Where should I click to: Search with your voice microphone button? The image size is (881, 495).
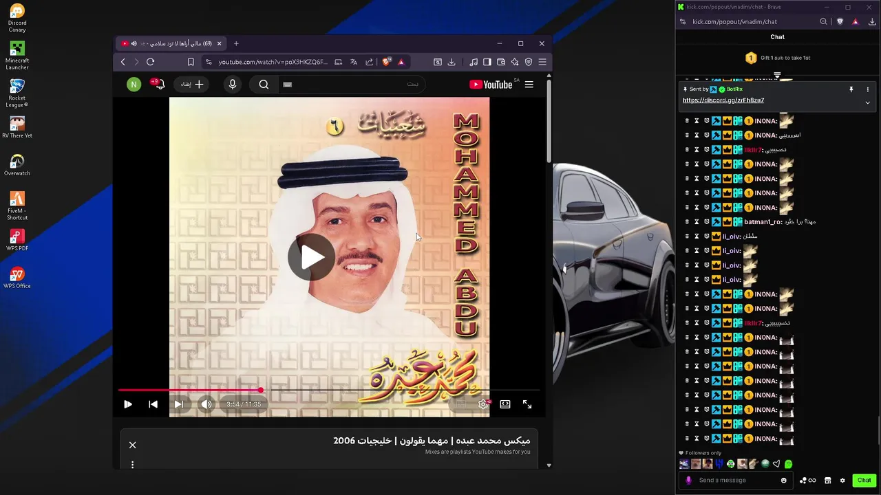[233, 84]
